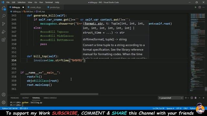The width and height of the screenshot is (207, 116).
Task: Select the TERMINAL panel tab
Action: 36,98
